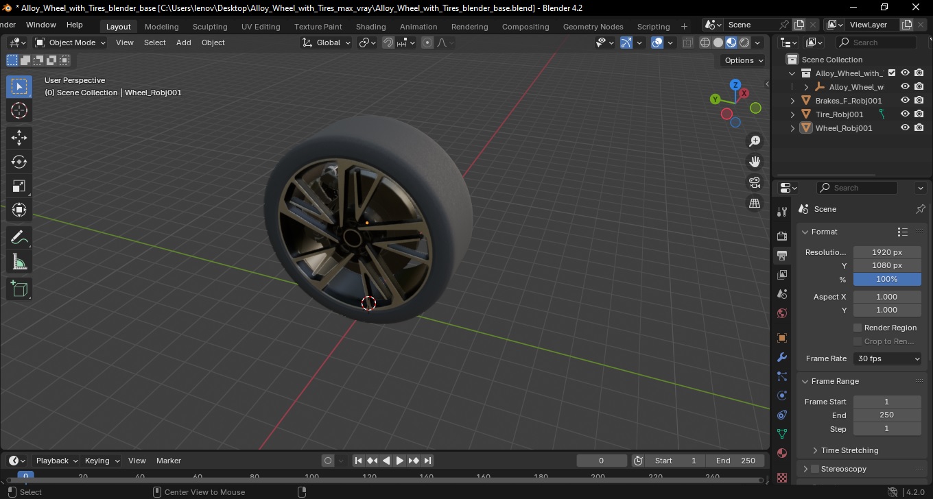Switch to rendered viewport shading

tap(744, 42)
